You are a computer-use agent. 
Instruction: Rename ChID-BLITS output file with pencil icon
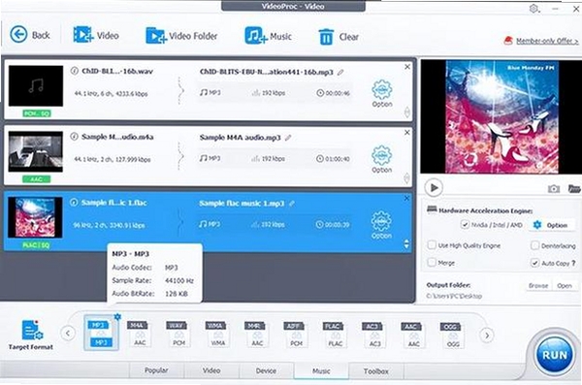click(x=340, y=73)
